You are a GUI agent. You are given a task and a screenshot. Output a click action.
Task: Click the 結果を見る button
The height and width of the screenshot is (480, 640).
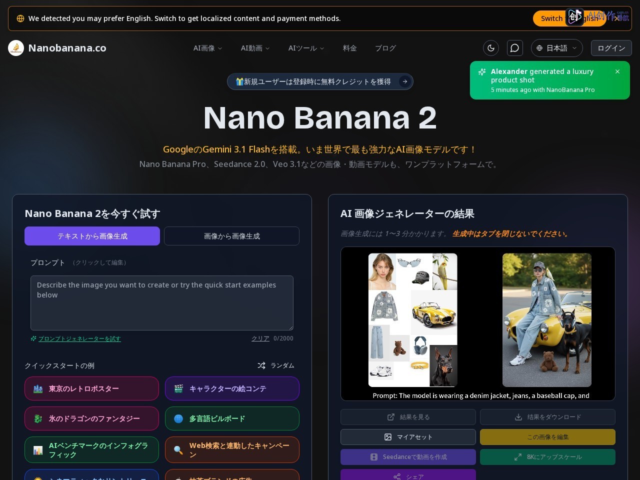[x=408, y=417]
